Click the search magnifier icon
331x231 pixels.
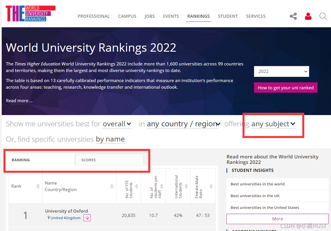(323, 16)
